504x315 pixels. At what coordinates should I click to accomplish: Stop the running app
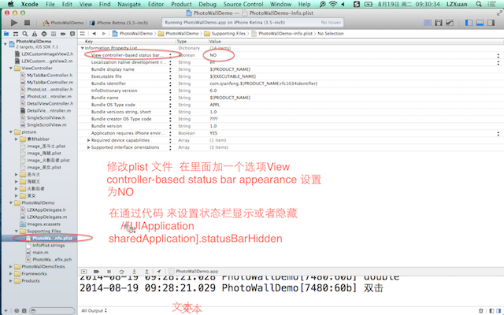tap(27, 23)
